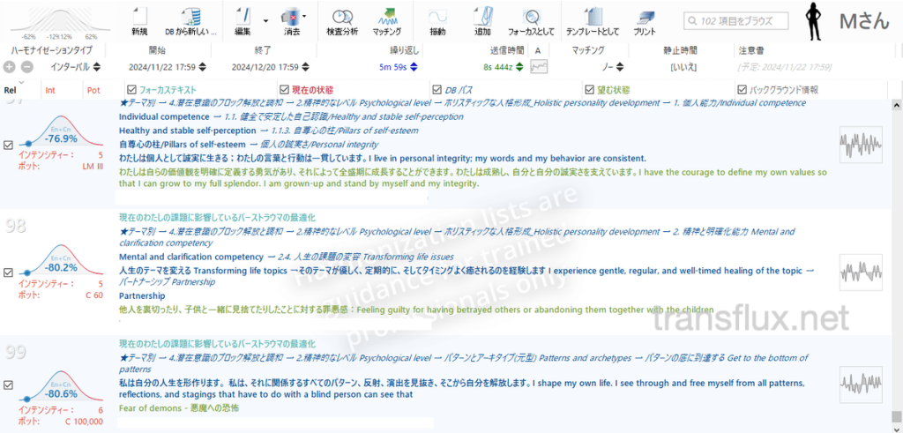Viewport: 903px width, 433px height.
Task: Click the 追加 paperclip icon
Action: 482,16
